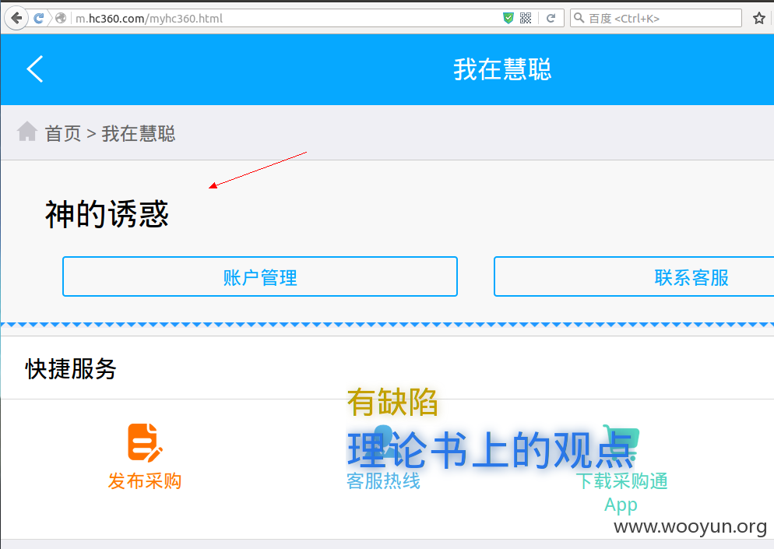Open 下载采购通 App link
Screen dimensions: 774x549
(621, 492)
